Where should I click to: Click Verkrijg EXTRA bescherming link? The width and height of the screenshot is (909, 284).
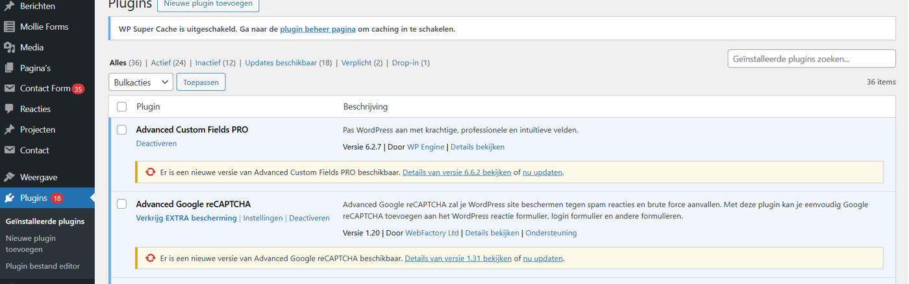click(x=186, y=218)
